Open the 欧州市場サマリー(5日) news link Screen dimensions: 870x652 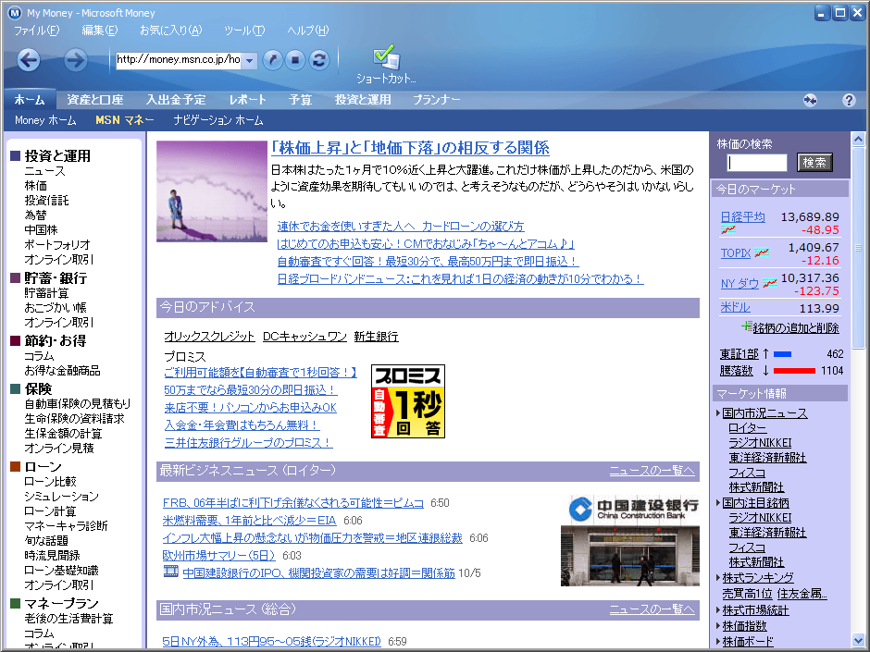click(x=219, y=556)
